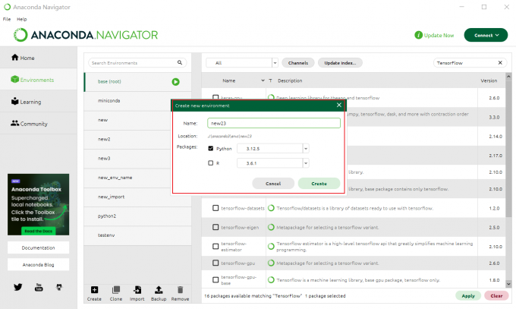Open the Environments section
Screen dimensions: 516x309
pyautogui.click(x=39, y=80)
